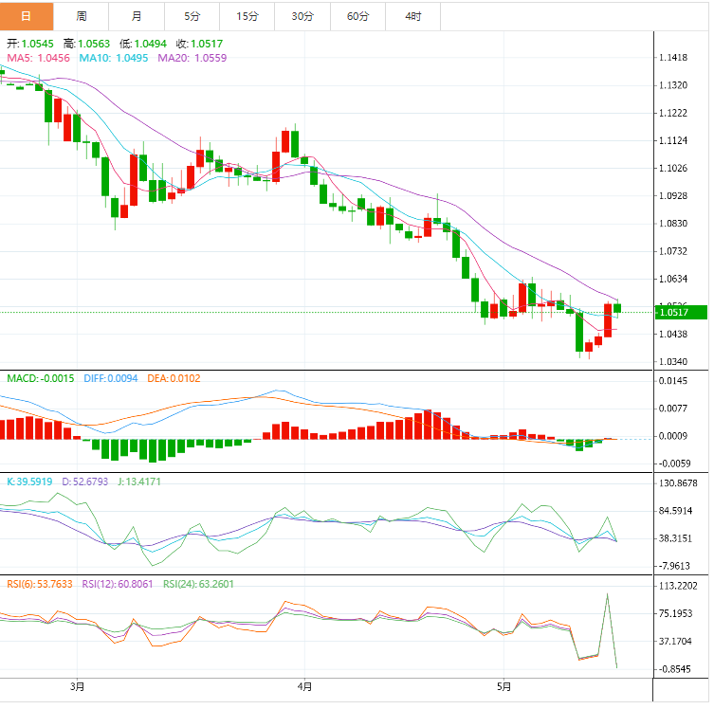Viewport: 714px width, 709px height.
Task: Select the 60分 hourly tab
Action: coord(357,16)
